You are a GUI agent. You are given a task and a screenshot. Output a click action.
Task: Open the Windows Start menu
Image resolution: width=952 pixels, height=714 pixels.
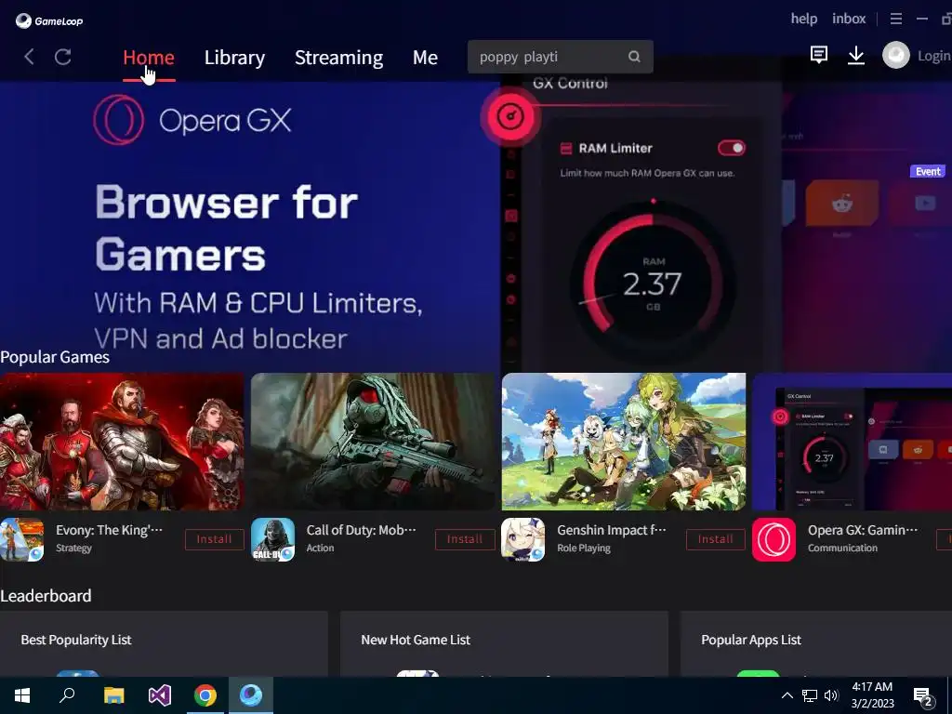[x=22, y=695]
